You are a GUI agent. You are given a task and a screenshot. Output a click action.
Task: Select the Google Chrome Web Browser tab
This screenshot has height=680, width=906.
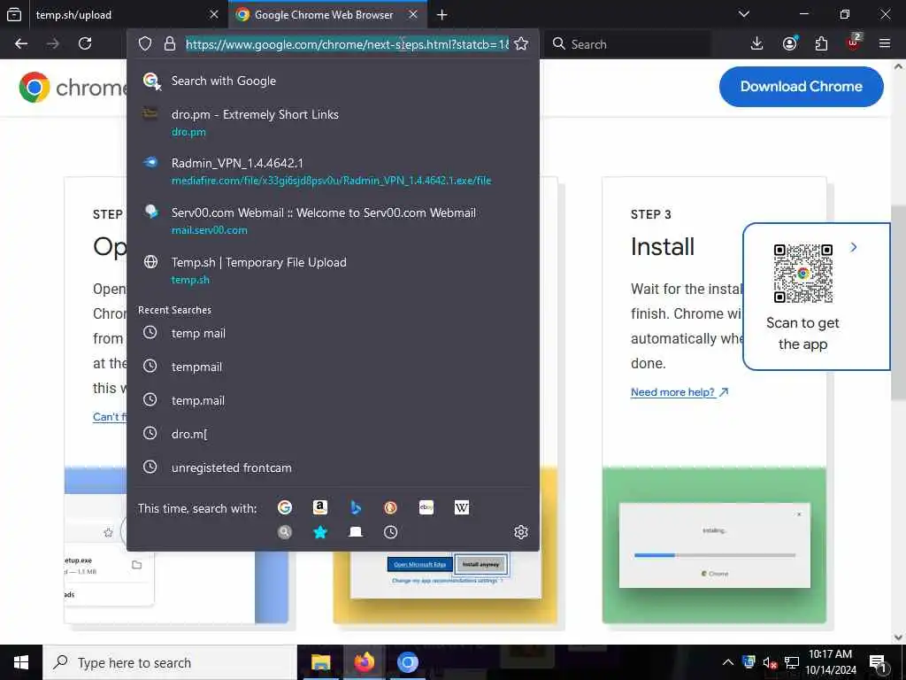(x=328, y=14)
